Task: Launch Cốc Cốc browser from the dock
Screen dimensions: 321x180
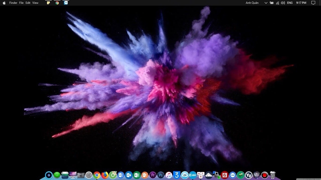Action: [113, 175]
